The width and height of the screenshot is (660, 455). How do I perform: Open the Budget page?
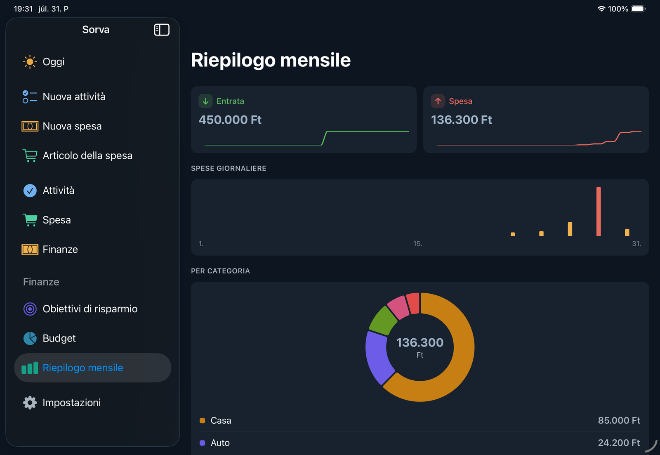93,338
